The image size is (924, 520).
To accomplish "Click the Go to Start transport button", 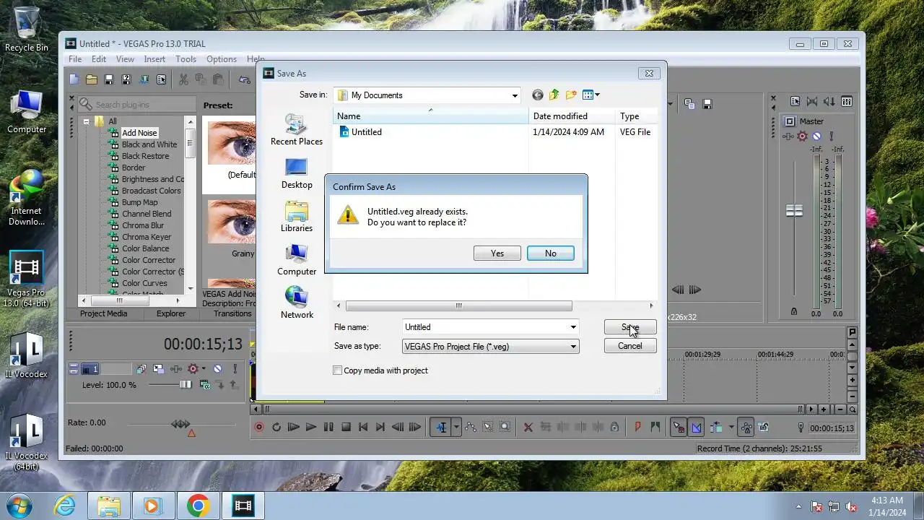I will 363,427.
